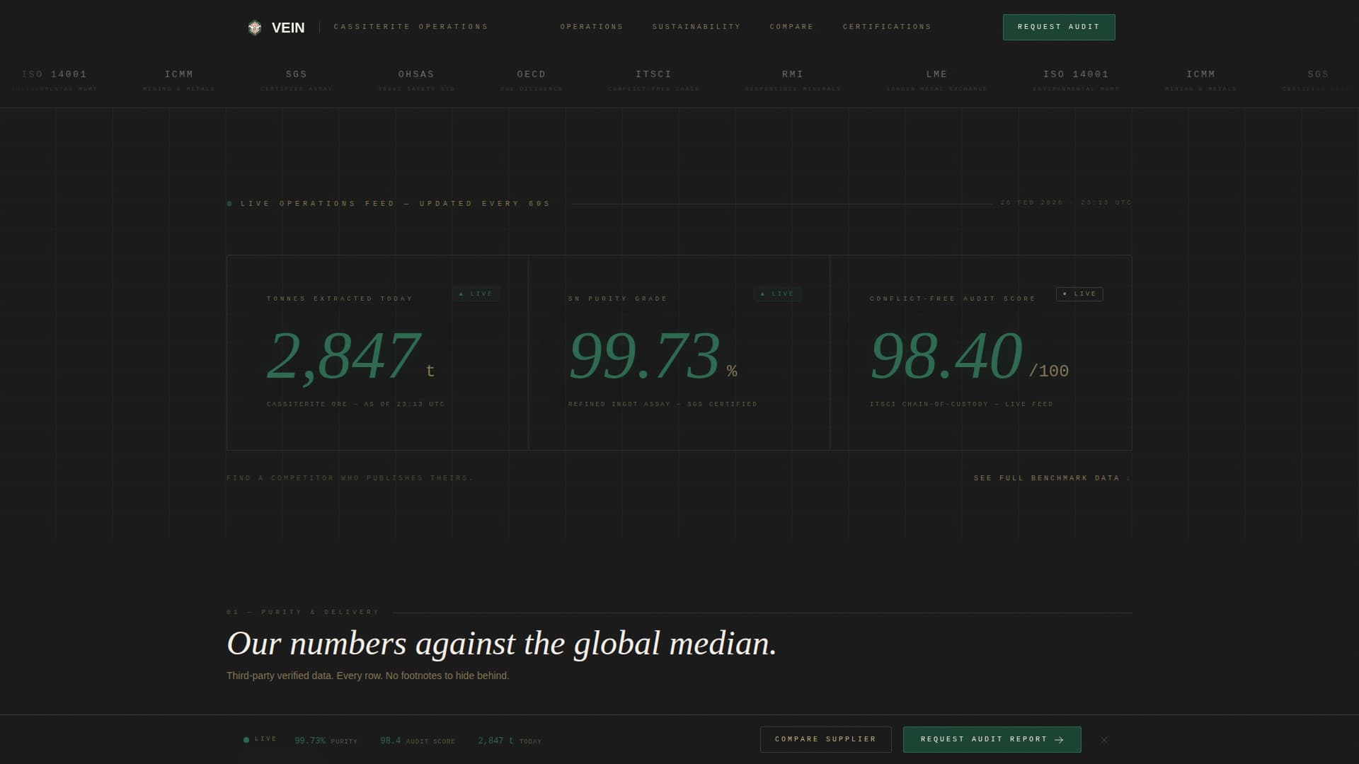Screen dimensions: 1359x764
Task: Click the VEIN hexagon logo icon
Action: click(x=255, y=28)
